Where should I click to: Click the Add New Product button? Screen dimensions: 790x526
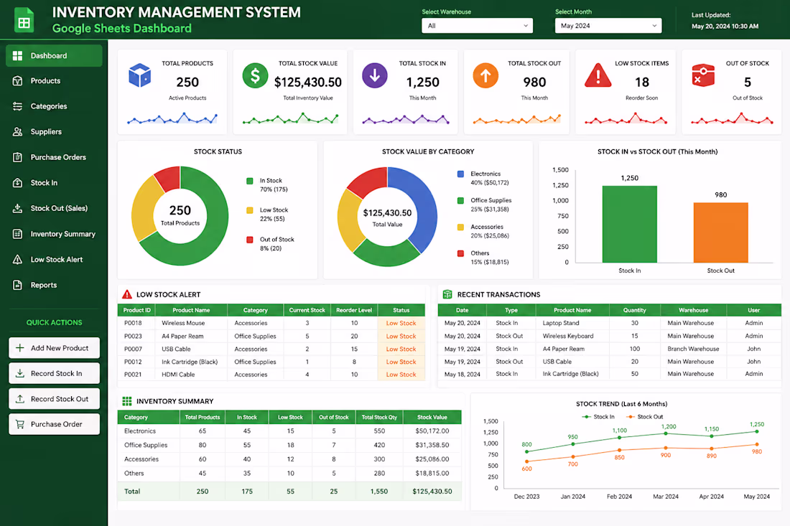tap(55, 348)
